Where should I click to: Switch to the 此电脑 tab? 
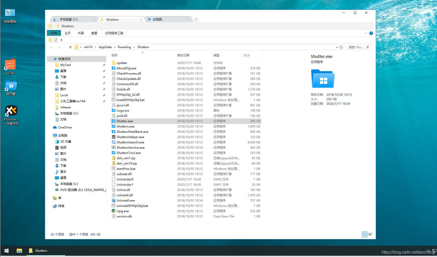coord(157,19)
